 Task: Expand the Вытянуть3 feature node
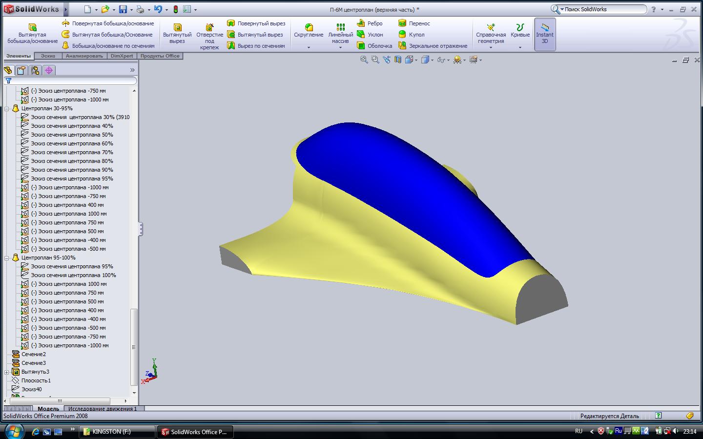pos(7,372)
